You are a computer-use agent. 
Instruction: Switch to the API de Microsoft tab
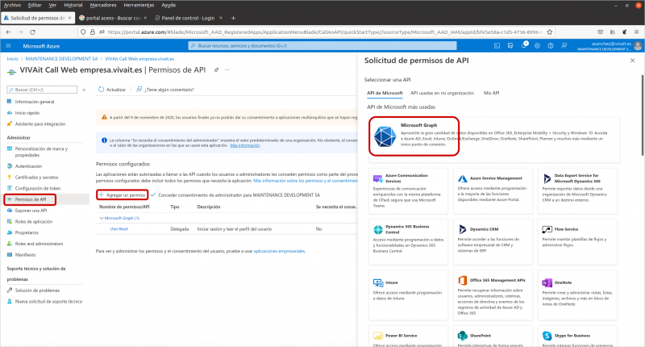[x=385, y=93]
